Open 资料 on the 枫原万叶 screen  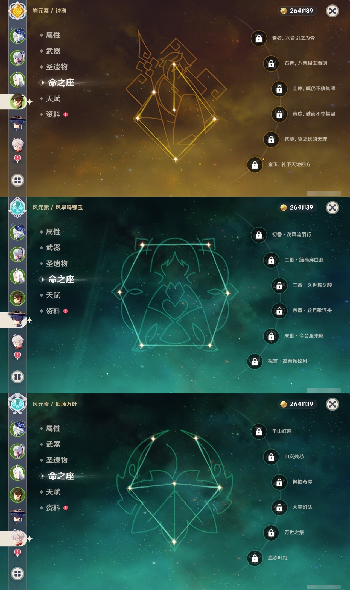pos(53,508)
